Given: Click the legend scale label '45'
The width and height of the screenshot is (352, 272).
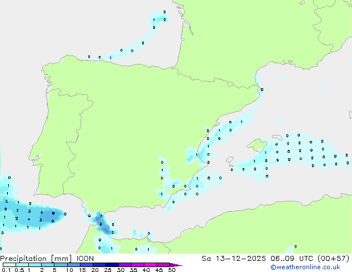Looking at the screenshot, I should click(159, 270).
